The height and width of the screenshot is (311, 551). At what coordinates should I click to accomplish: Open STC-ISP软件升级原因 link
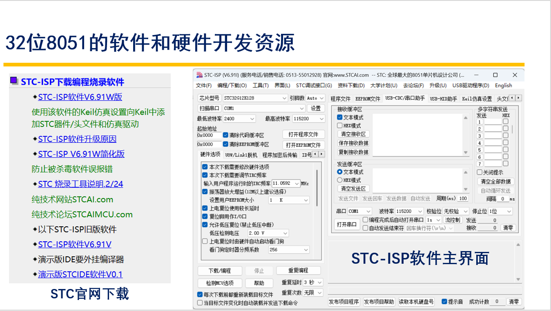pos(77,139)
